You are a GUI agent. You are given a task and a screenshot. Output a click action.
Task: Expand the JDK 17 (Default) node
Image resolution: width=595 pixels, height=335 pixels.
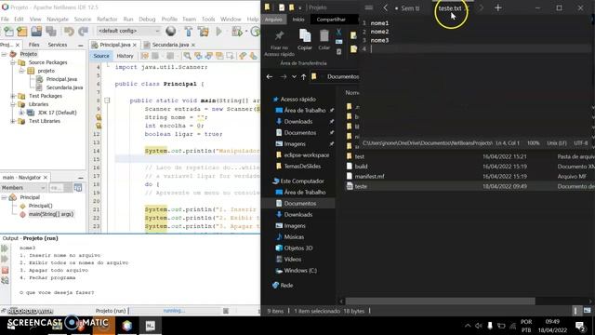pos(21,113)
